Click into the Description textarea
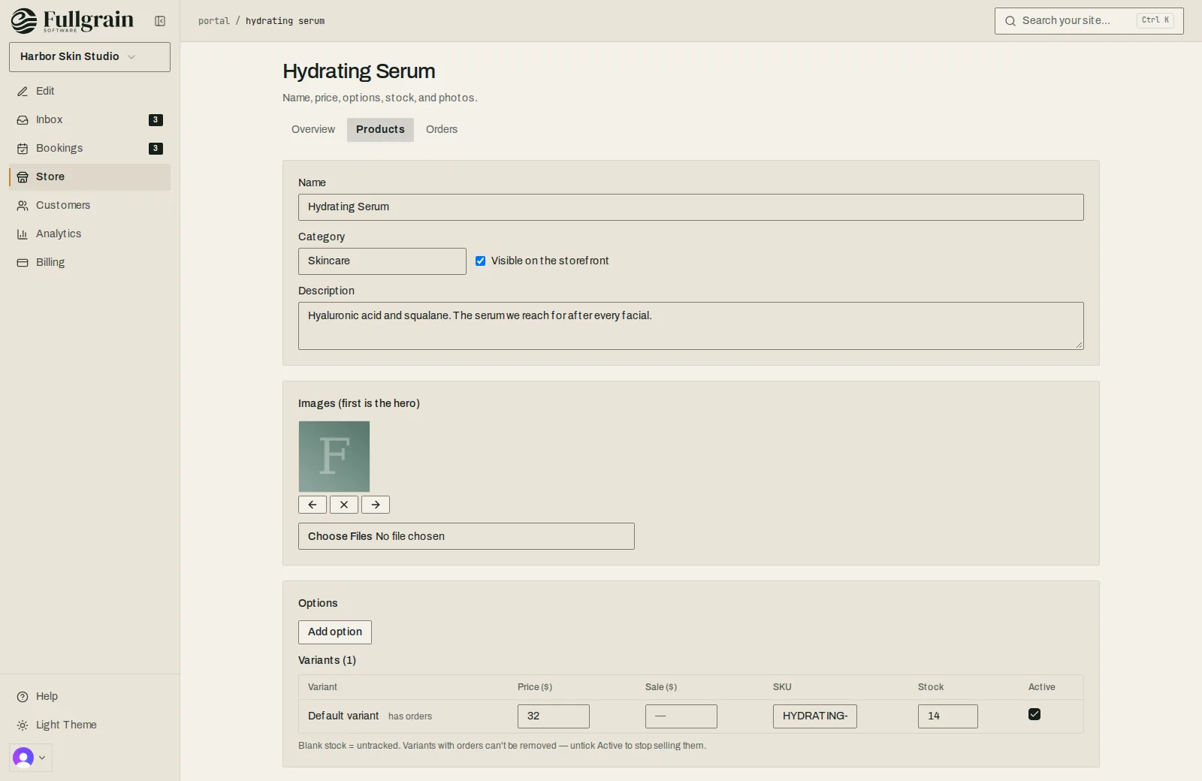 [691, 326]
